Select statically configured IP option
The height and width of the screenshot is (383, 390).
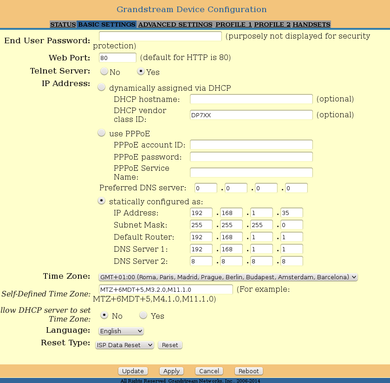coord(101,201)
